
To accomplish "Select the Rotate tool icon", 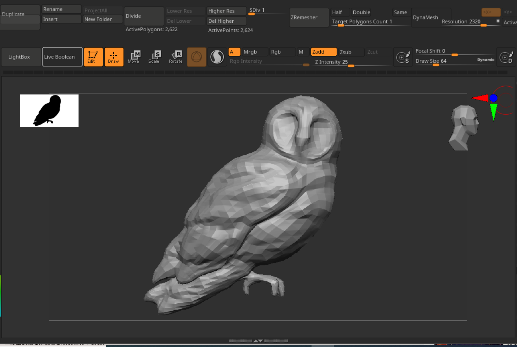I will coord(176,57).
